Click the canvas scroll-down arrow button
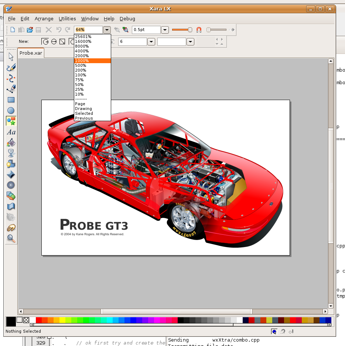Screen dimensions: 345x346 click(331, 306)
